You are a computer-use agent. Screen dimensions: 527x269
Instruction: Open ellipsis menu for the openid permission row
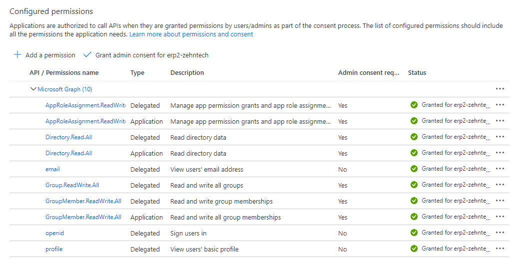(500, 233)
